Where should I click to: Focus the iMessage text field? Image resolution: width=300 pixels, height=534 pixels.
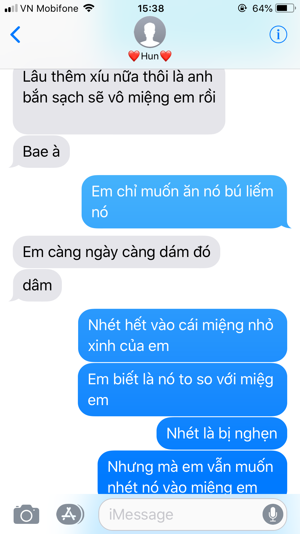(193, 514)
